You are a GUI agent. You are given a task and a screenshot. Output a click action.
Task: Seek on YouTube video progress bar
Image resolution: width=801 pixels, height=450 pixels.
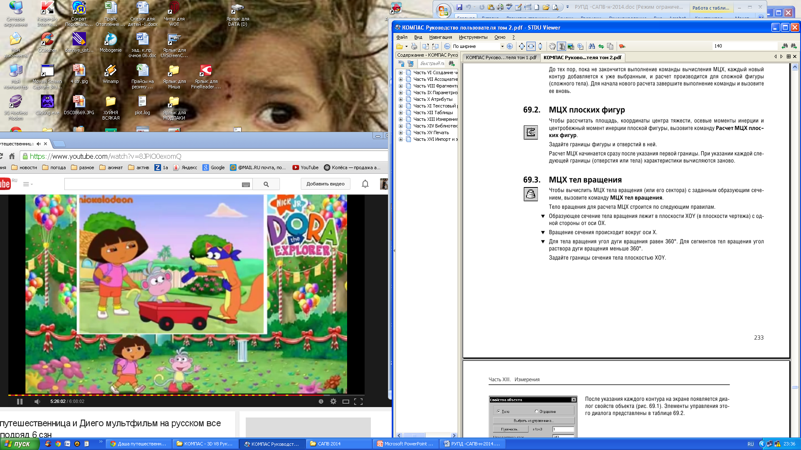186,395
